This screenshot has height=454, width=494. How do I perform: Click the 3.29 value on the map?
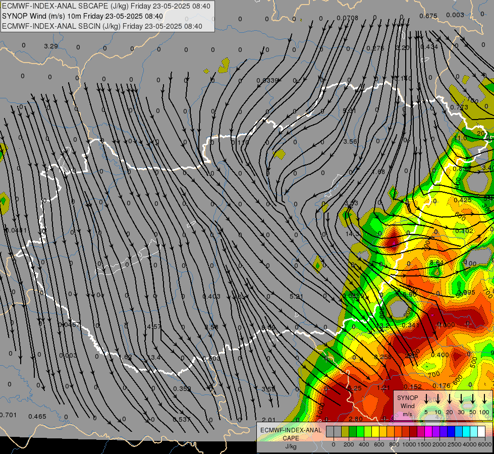[x=51, y=46]
